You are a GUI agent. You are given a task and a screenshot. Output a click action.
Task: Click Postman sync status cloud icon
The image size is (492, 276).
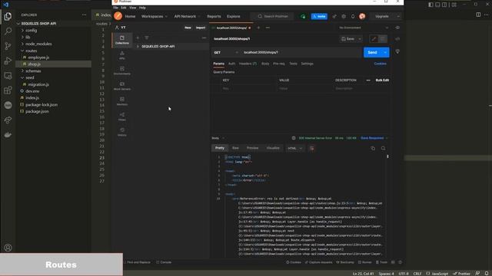(303, 16)
